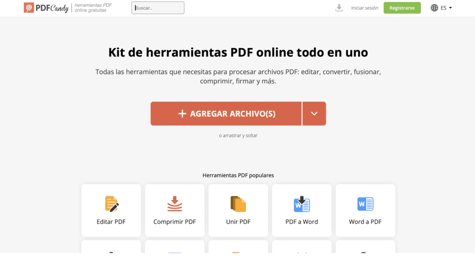Open the Comprimir PDF card label
Viewport: 475px width, 257px height.
[175, 222]
